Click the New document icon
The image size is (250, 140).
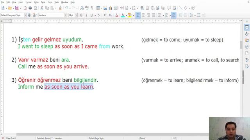pos(3,8)
